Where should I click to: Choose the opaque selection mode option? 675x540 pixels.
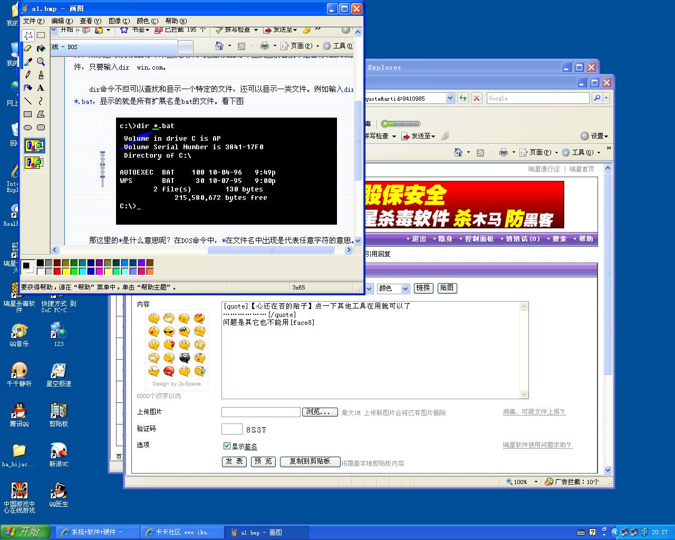[x=34, y=146]
